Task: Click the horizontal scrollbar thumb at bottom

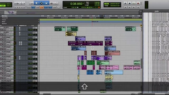Action: pos(47,94)
